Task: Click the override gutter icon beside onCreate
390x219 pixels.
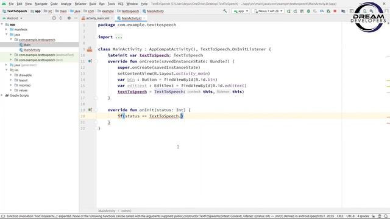Action: [x=90, y=61]
